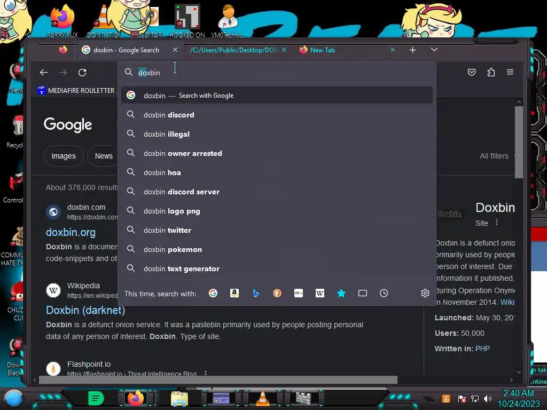The width and height of the screenshot is (547, 410).
Task: Search this time with Amazon icon
Action: 235,293
